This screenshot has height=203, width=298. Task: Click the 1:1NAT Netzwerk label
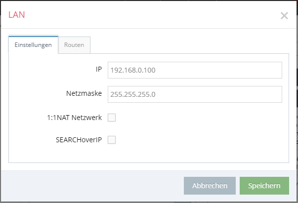tap(75, 118)
